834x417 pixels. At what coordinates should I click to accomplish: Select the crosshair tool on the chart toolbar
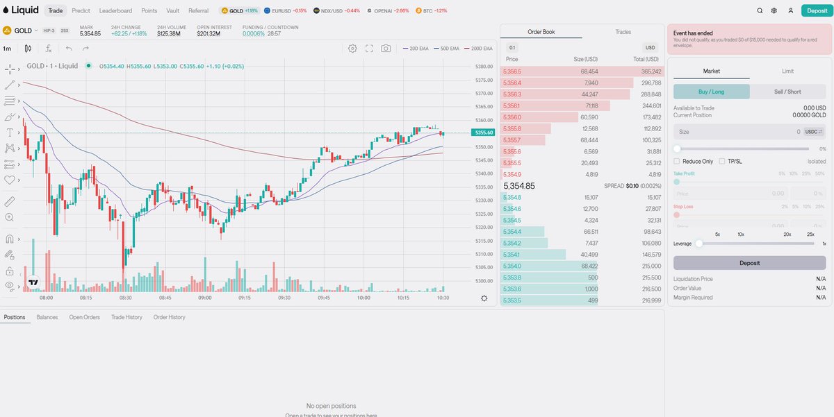[x=10, y=69]
